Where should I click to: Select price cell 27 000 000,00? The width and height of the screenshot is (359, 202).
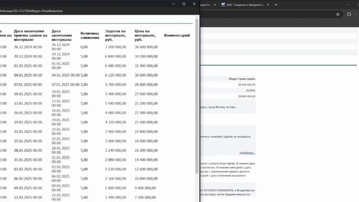point(146,94)
